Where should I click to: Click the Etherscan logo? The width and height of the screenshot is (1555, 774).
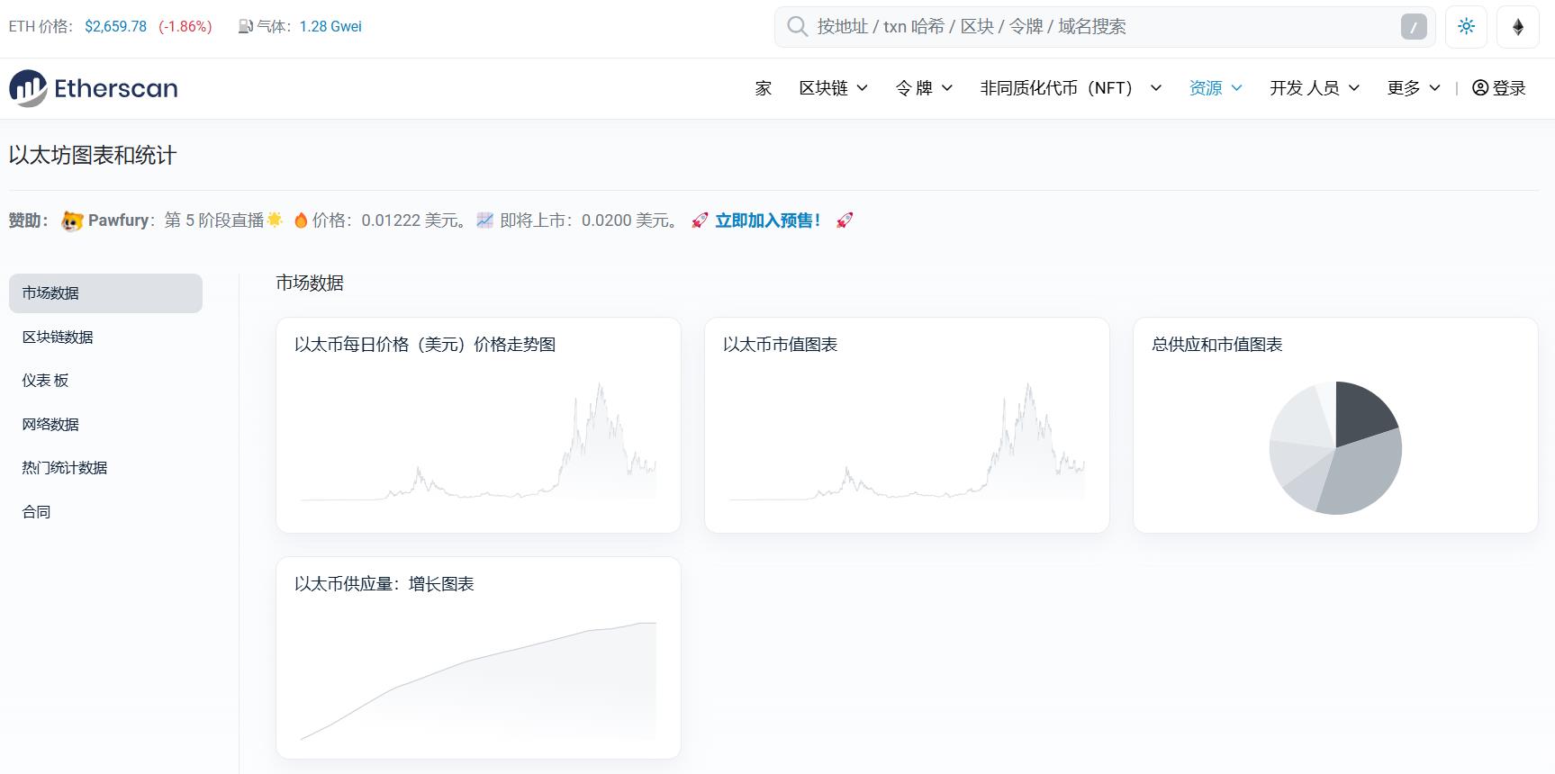[x=94, y=88]
